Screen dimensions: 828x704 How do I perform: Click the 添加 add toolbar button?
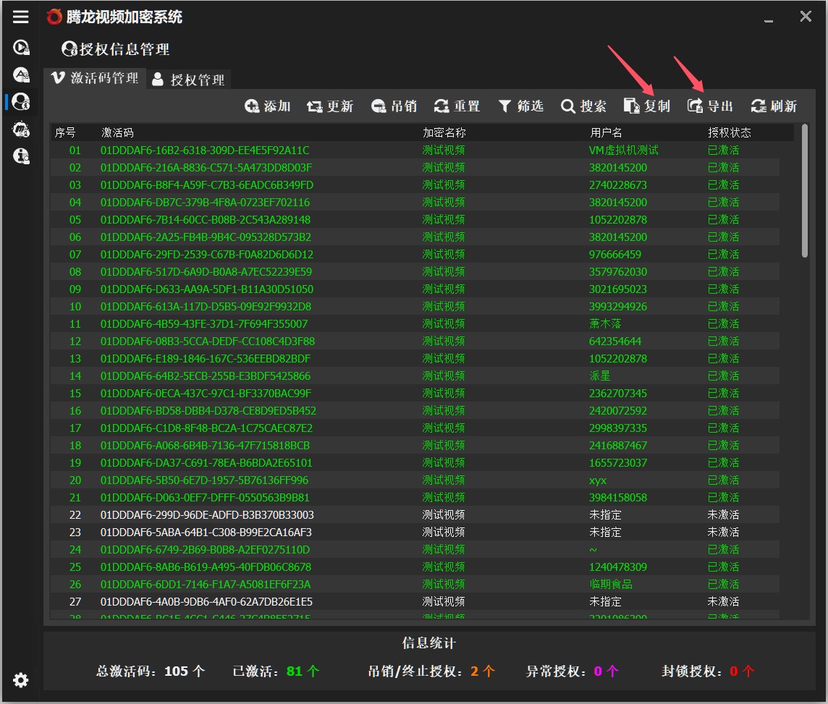coord(267,106)
